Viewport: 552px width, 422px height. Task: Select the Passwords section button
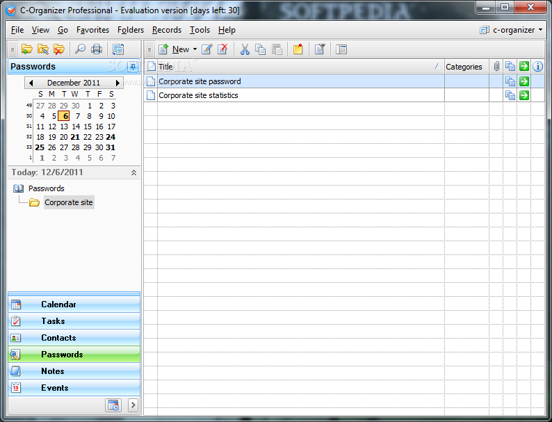[x=74, y=355]
